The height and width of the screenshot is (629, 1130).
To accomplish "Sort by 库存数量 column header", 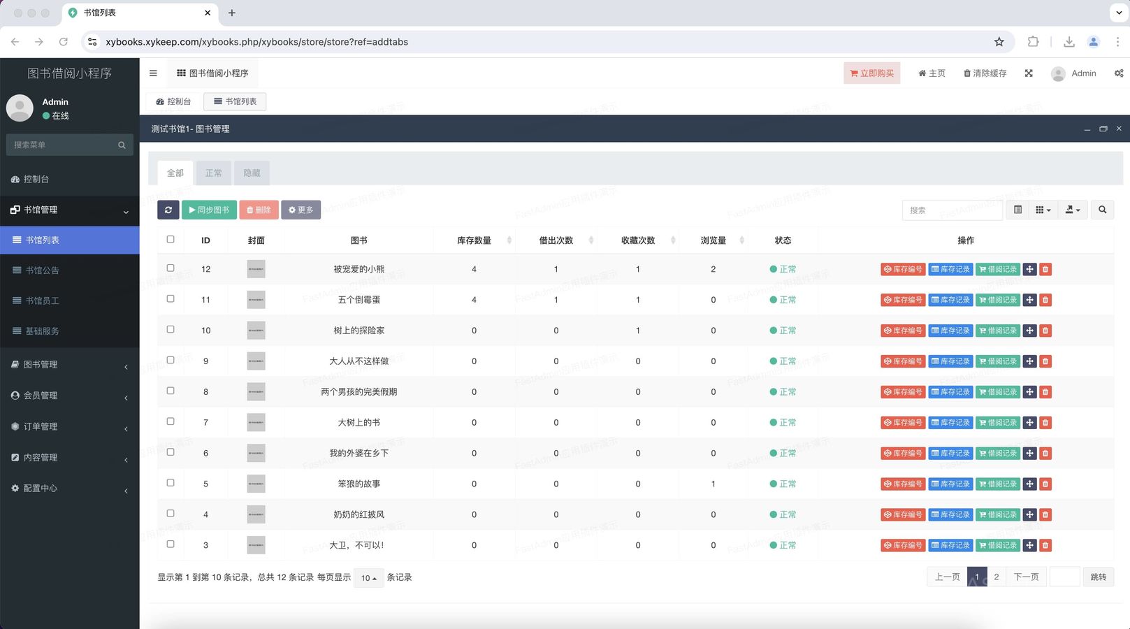I will 474,240.
